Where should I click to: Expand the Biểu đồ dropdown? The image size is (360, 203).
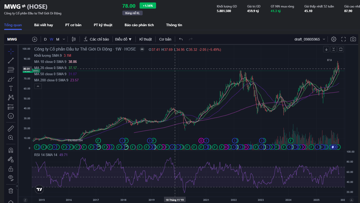tap(123, 39)
